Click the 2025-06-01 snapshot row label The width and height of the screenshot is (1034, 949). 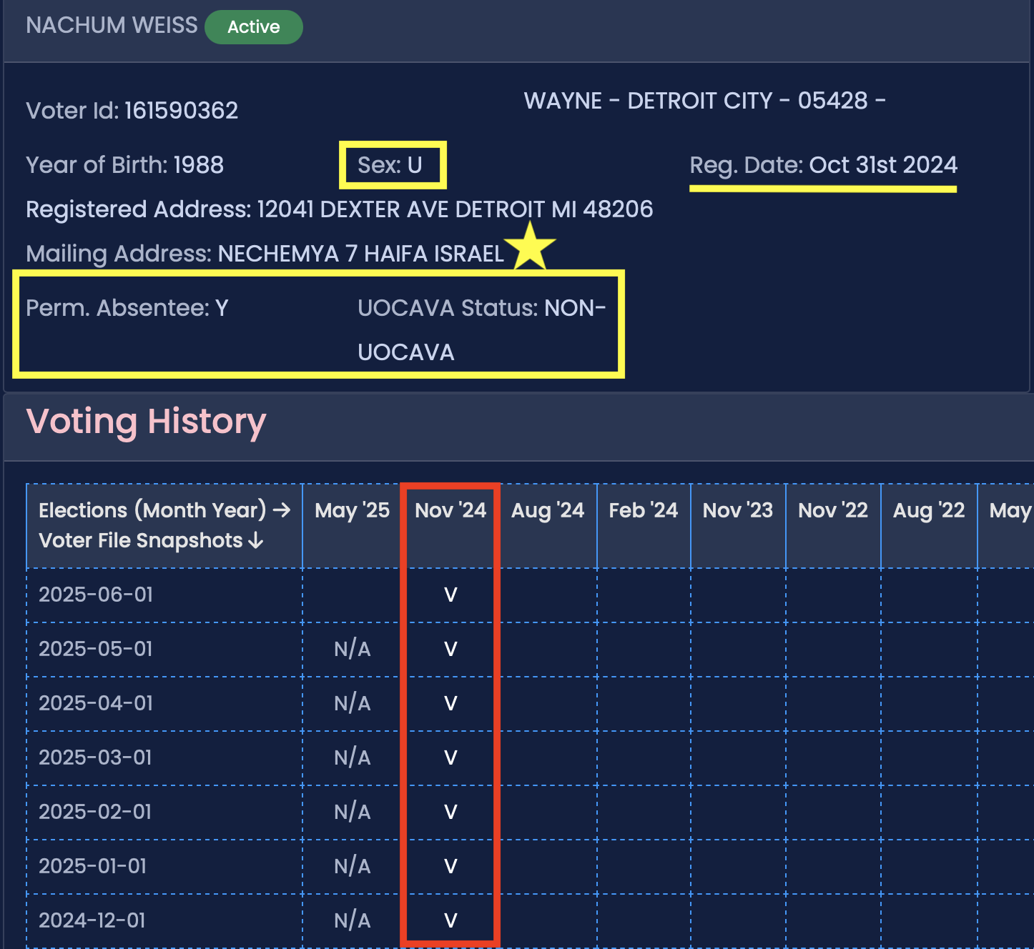tap(96, 595)
